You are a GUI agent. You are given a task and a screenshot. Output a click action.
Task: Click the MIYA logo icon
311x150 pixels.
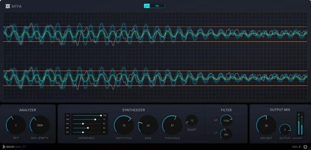[x=8, y=6]
